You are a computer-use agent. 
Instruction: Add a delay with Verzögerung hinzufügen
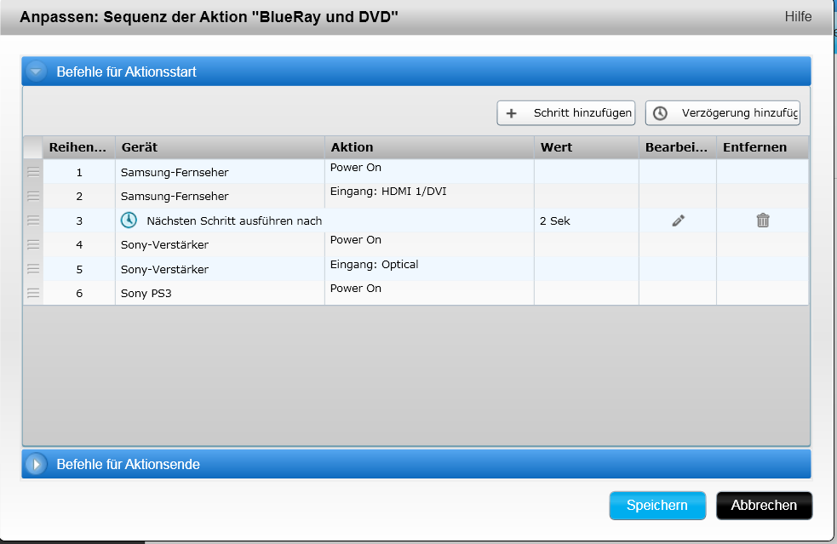click(x=722, y=113)
